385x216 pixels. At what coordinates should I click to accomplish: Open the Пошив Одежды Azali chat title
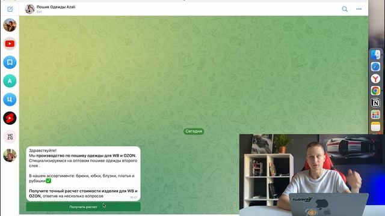pos(56,7)
